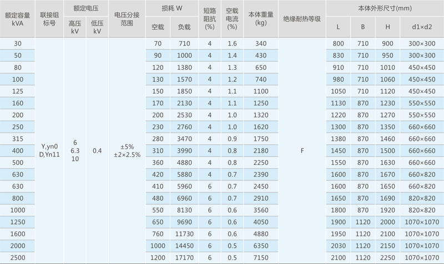Select the 损耗 W header cell
The width and height of the screenshot is (444, 264).
click(172, 8)
